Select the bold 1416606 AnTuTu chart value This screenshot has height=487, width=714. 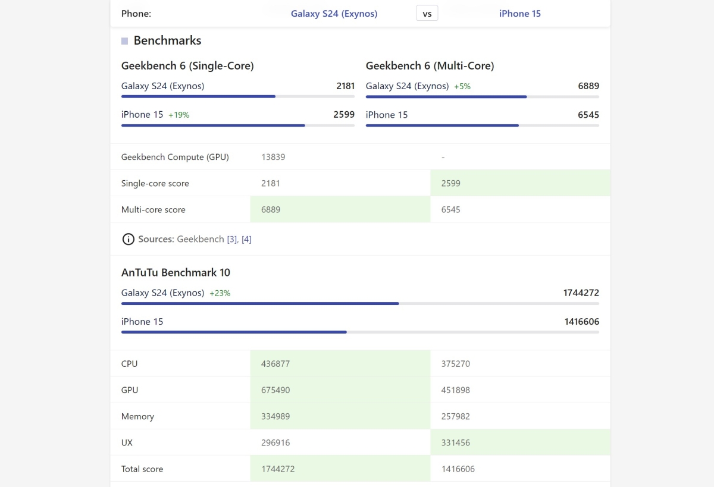click(582, 322)
